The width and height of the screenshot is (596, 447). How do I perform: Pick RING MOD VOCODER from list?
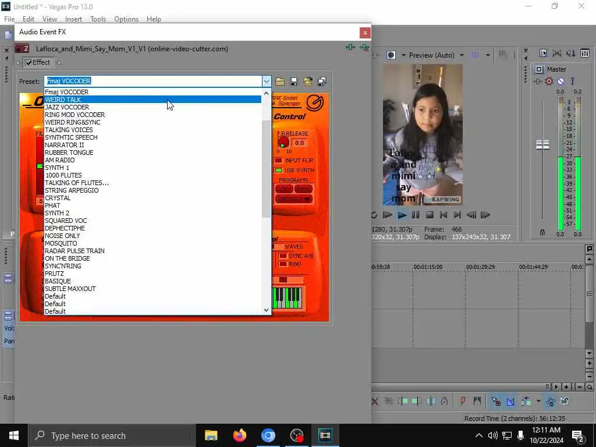[153, 115]
